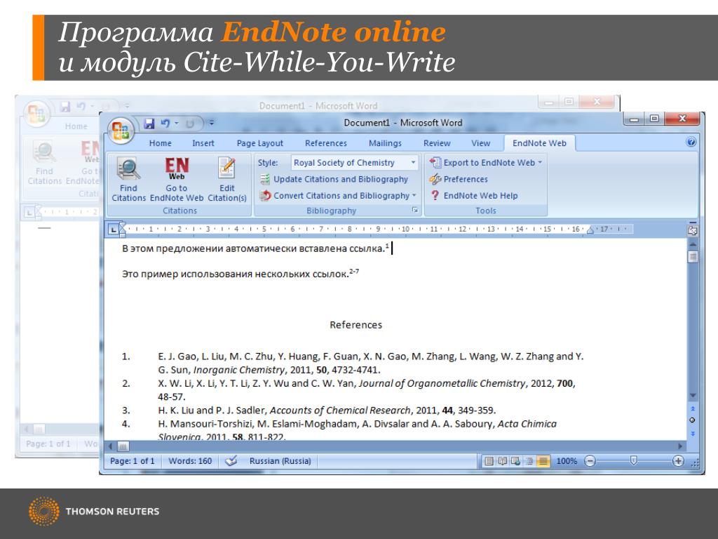Click the vertical scrollbar up arrow
Image resolution: width=718 pixels, height=539 pixels.
(x=693, y=245)
